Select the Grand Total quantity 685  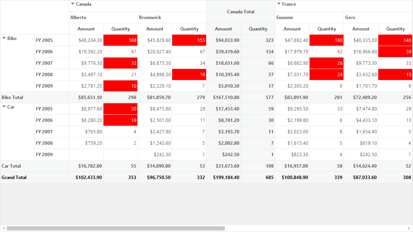coord(258,178)
